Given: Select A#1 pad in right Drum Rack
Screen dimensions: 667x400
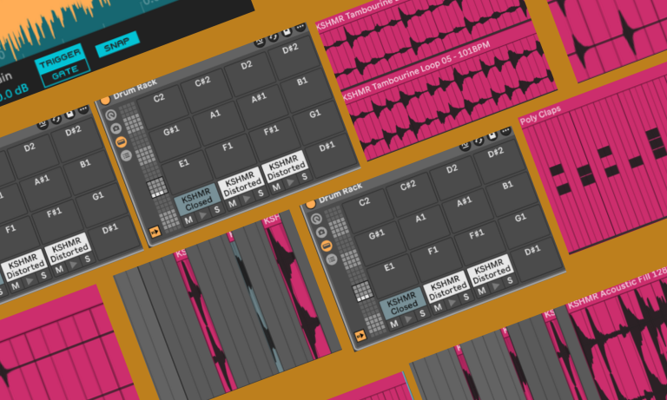Looking at the screenshot, I should point(467,209).
